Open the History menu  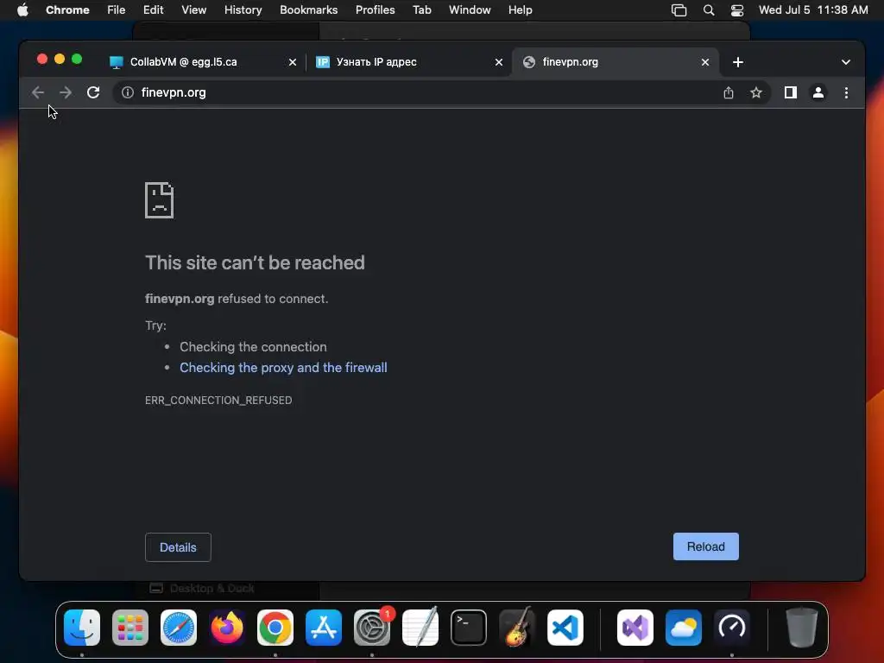click(243, 10)
